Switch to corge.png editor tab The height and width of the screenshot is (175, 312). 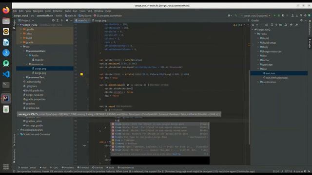(x=99, y=20)
